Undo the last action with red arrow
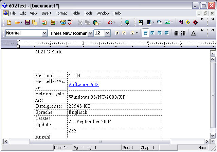The width and height of the screenshot is (217, 152). pyautogui.click(x=110, y=22)
